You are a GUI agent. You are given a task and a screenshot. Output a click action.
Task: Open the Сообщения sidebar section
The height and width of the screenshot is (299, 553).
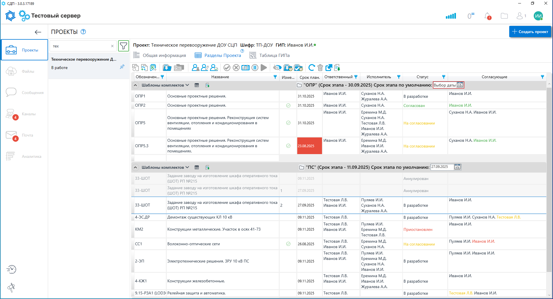pyautogui.click(x=24, y=93)
